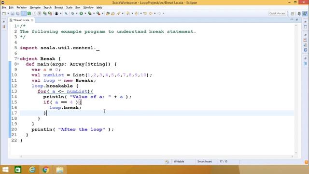Open the Search toolbar dropdown arrow

(123, 14)
